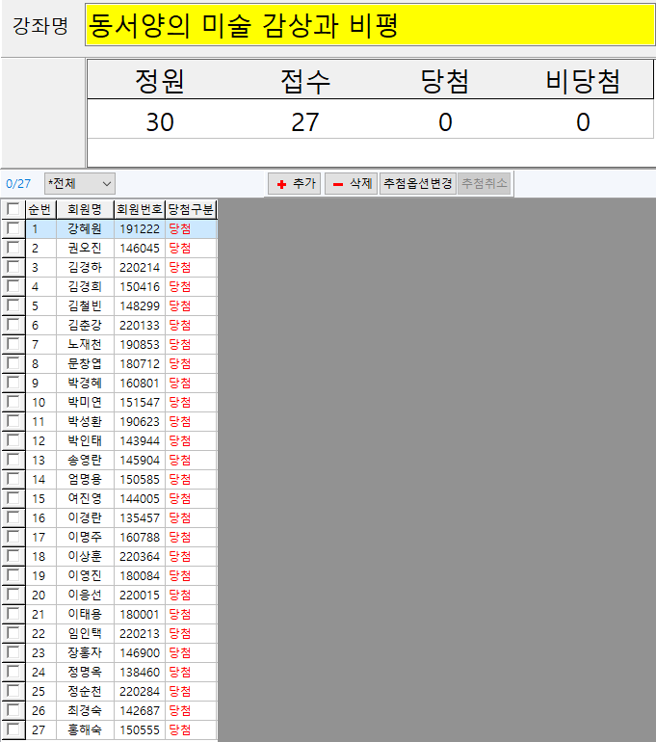Image resolution: width=656 pixels, height=742 pixels.
Task: Select member name 박인태
Action: click(85, 440)
